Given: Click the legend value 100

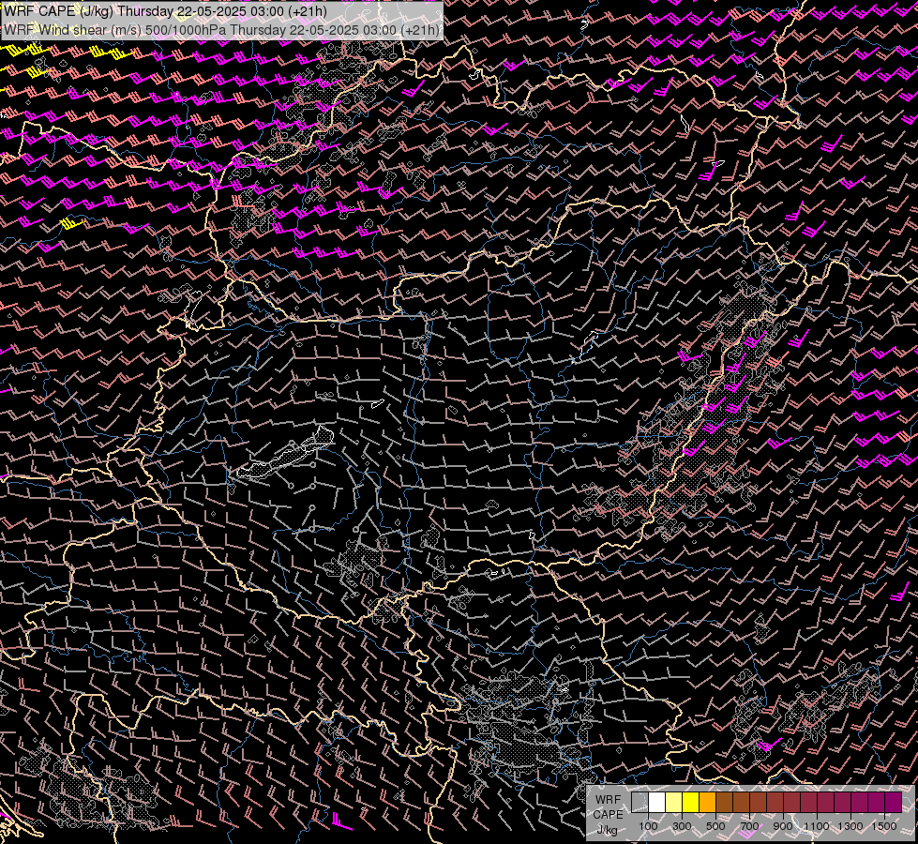Looking at the screenshot, I should pyautogui.click(x=648, y=826).
